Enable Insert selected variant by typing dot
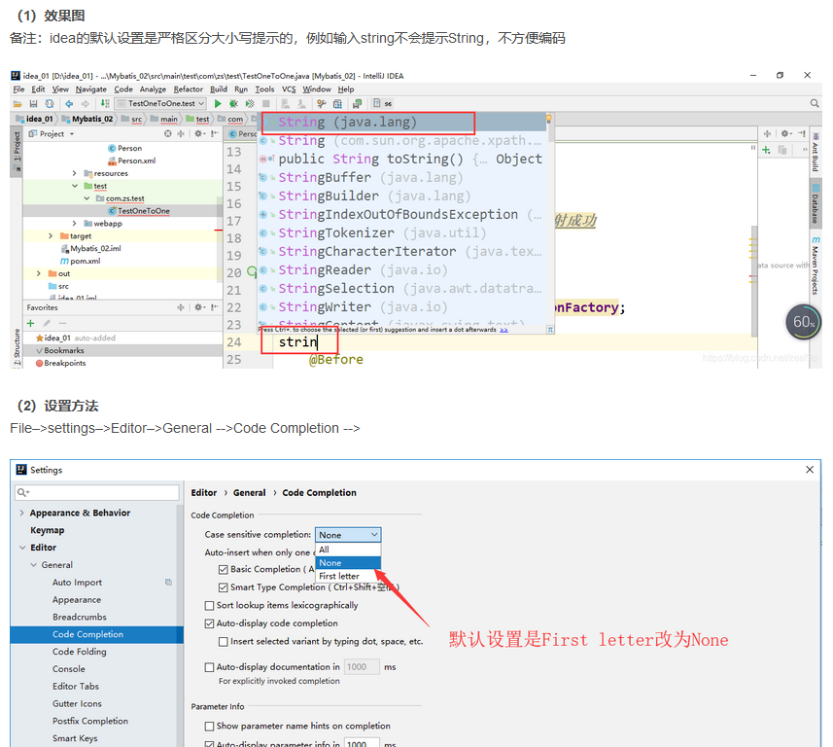Viewport: 833px width, 747px height. click(x=224, y=642)
